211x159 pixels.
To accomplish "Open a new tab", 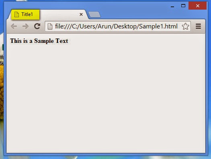I will coord(94,14).
